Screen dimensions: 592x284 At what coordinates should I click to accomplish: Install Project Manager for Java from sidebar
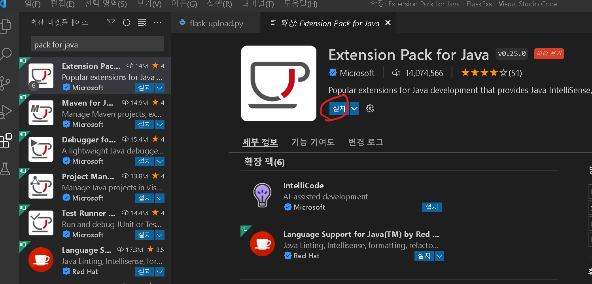click(x=144, y=198)
